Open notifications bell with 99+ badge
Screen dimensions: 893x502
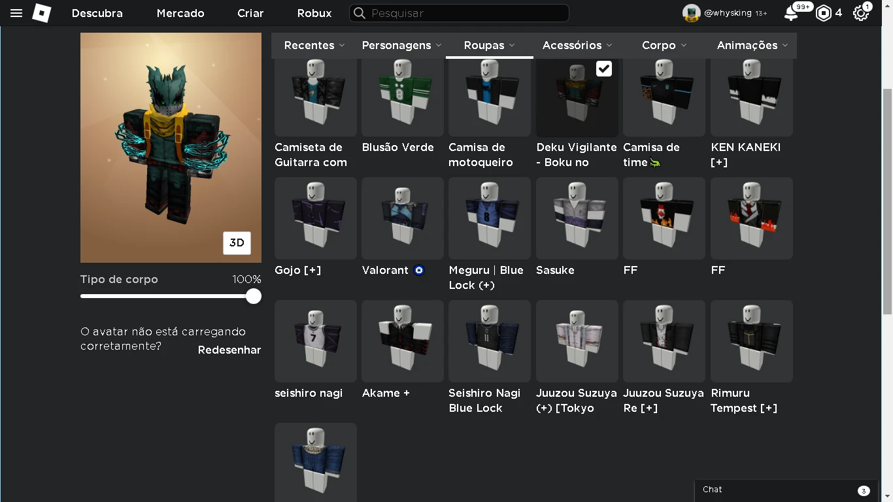(x=791, y=13)
